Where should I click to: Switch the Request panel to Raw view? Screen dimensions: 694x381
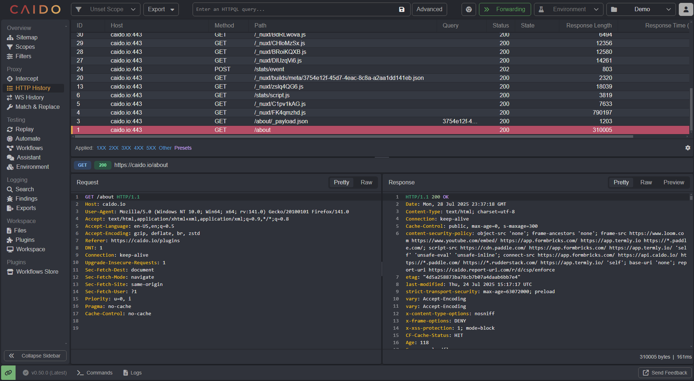tap(366, 182)
